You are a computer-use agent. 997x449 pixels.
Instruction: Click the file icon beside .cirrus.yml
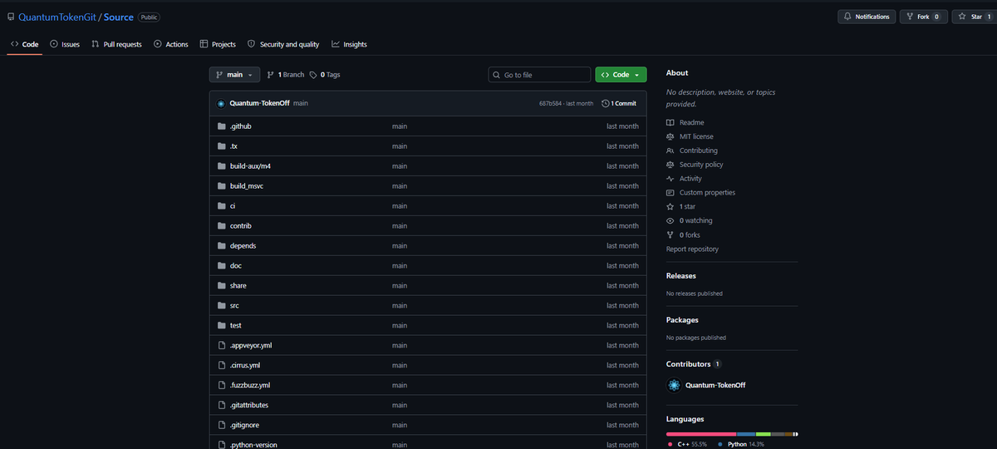point(222,366)
